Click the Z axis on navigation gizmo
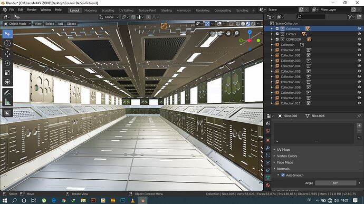The width and height of the screenshot is (364, 204). [x=250, y=32]
